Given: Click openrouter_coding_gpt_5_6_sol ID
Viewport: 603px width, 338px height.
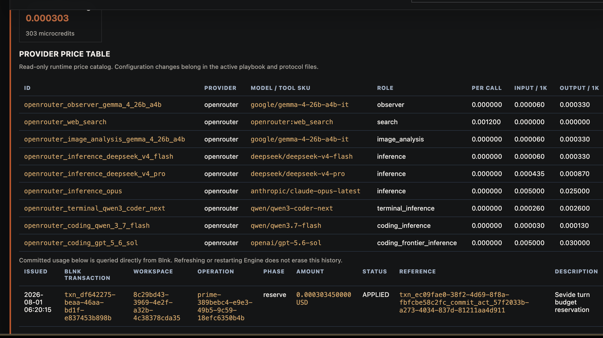Looking at the screenshot, I should coord(81,243).
